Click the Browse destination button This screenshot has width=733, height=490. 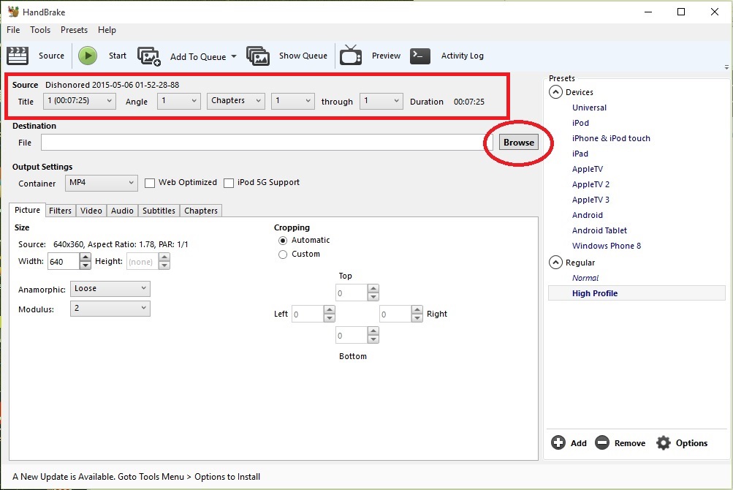coord(518,143)
